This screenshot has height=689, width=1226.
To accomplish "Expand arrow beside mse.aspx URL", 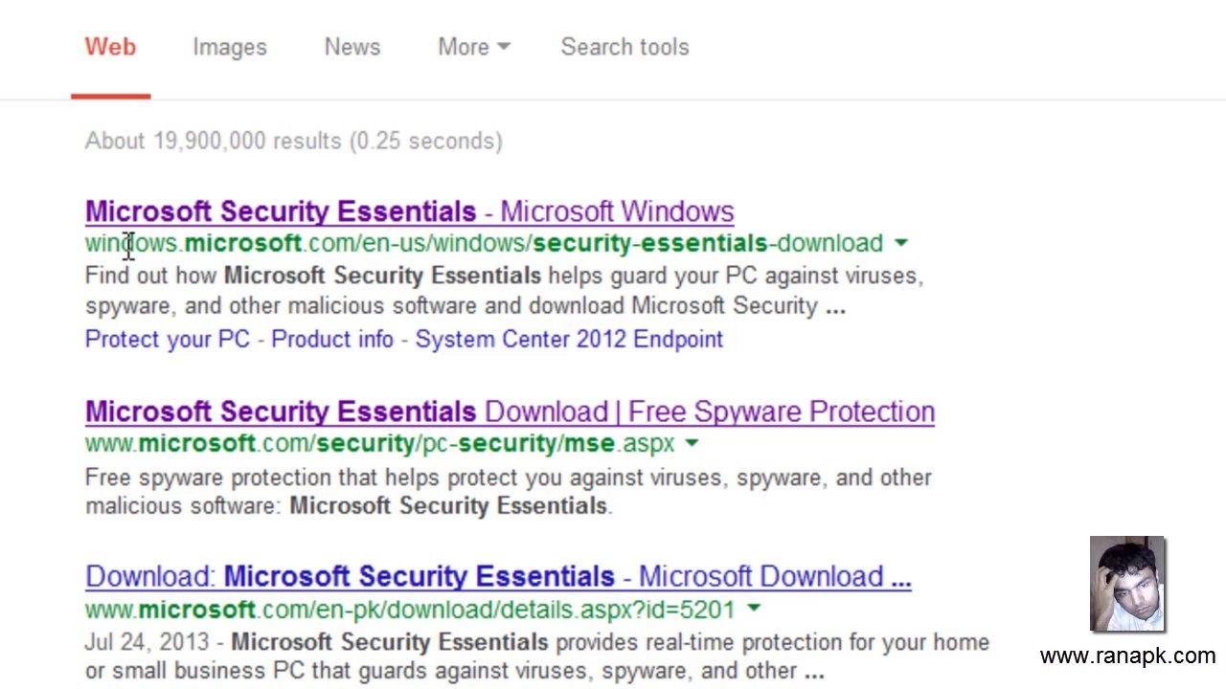I will point(692,444).
